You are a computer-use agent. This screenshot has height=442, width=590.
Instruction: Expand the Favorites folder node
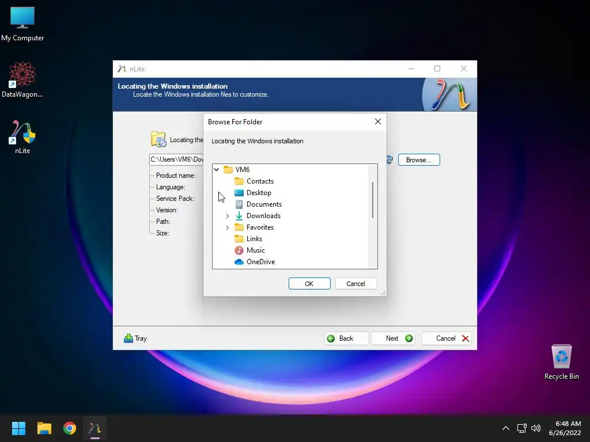pyautogui.click(x=227, y=227)
